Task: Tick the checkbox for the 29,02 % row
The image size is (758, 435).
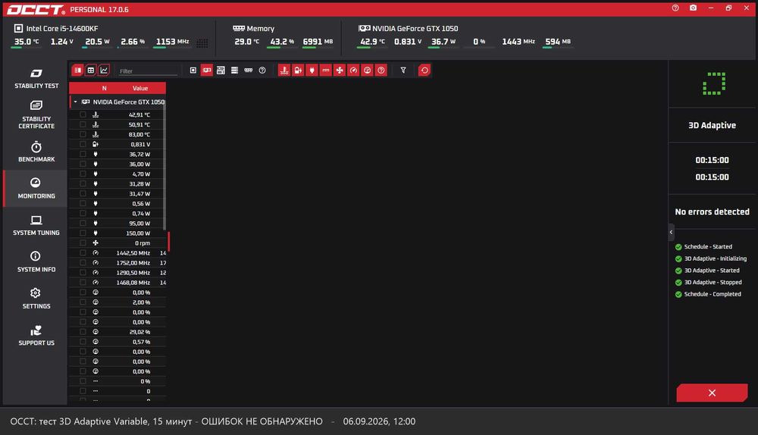Action: [x=83, y=332]
